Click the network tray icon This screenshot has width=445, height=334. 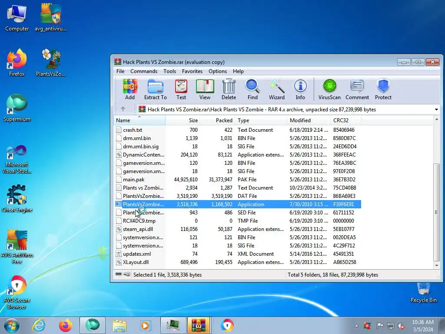[x=391, y=326]
